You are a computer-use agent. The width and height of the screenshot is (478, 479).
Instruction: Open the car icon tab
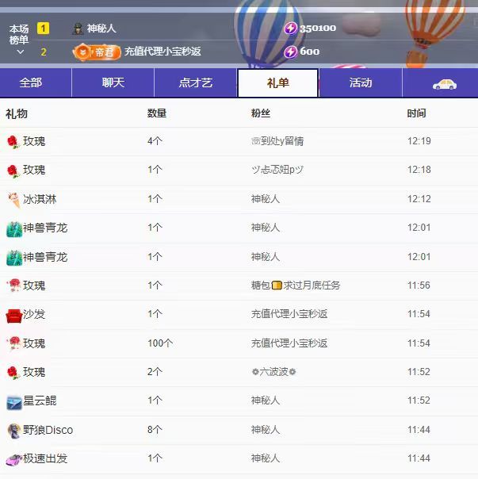tap(443, 83)
